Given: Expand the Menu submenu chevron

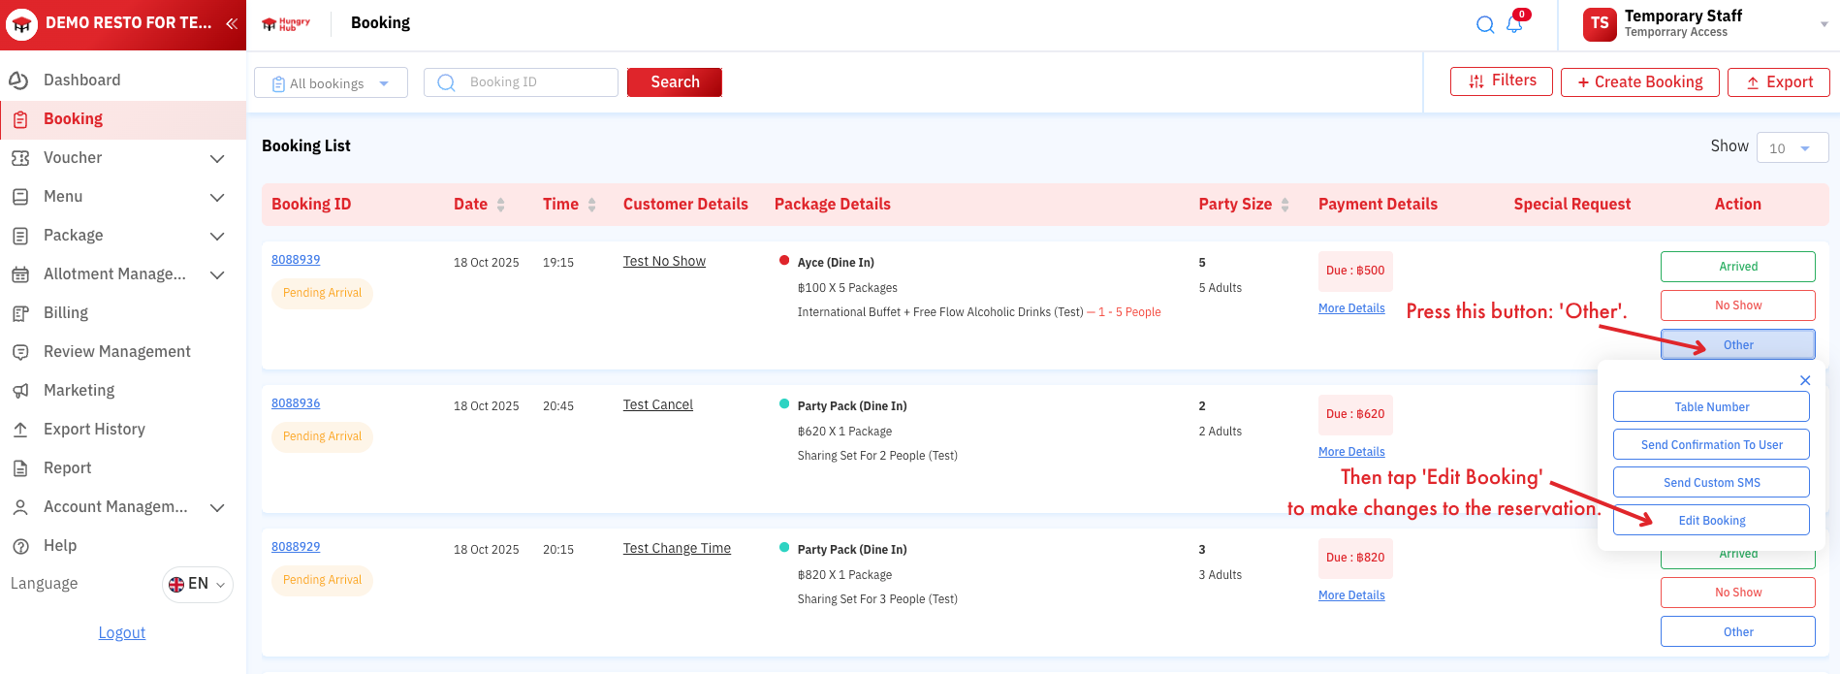Looking at the screenshot, I should [217, 197].
